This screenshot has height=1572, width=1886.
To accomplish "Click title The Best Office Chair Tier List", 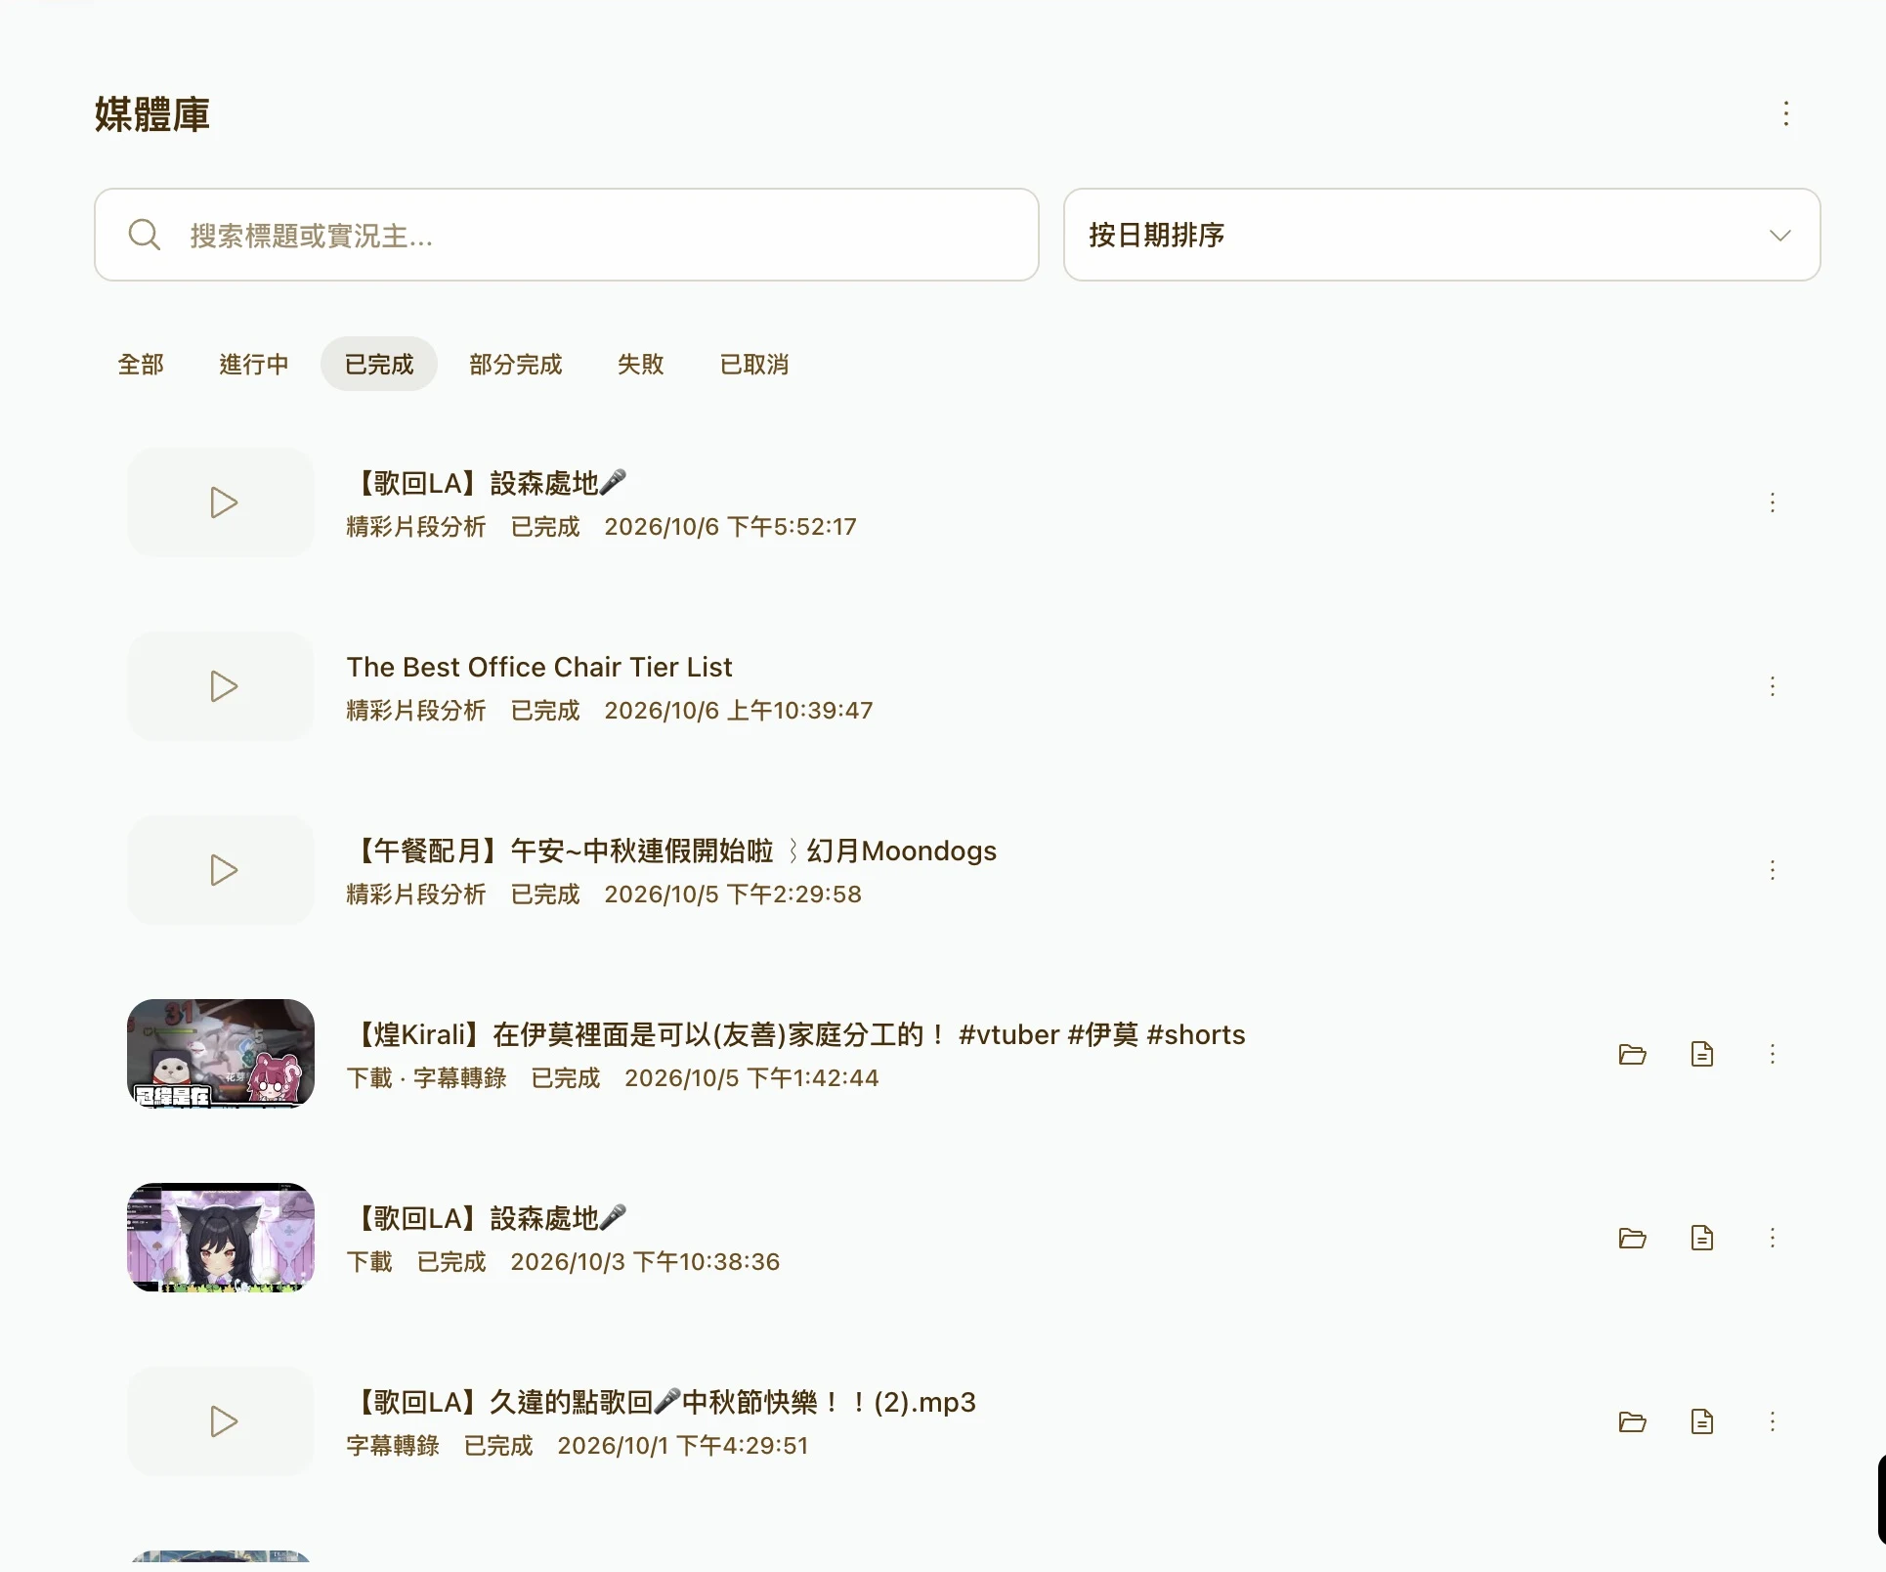I will tap(539, 667).
